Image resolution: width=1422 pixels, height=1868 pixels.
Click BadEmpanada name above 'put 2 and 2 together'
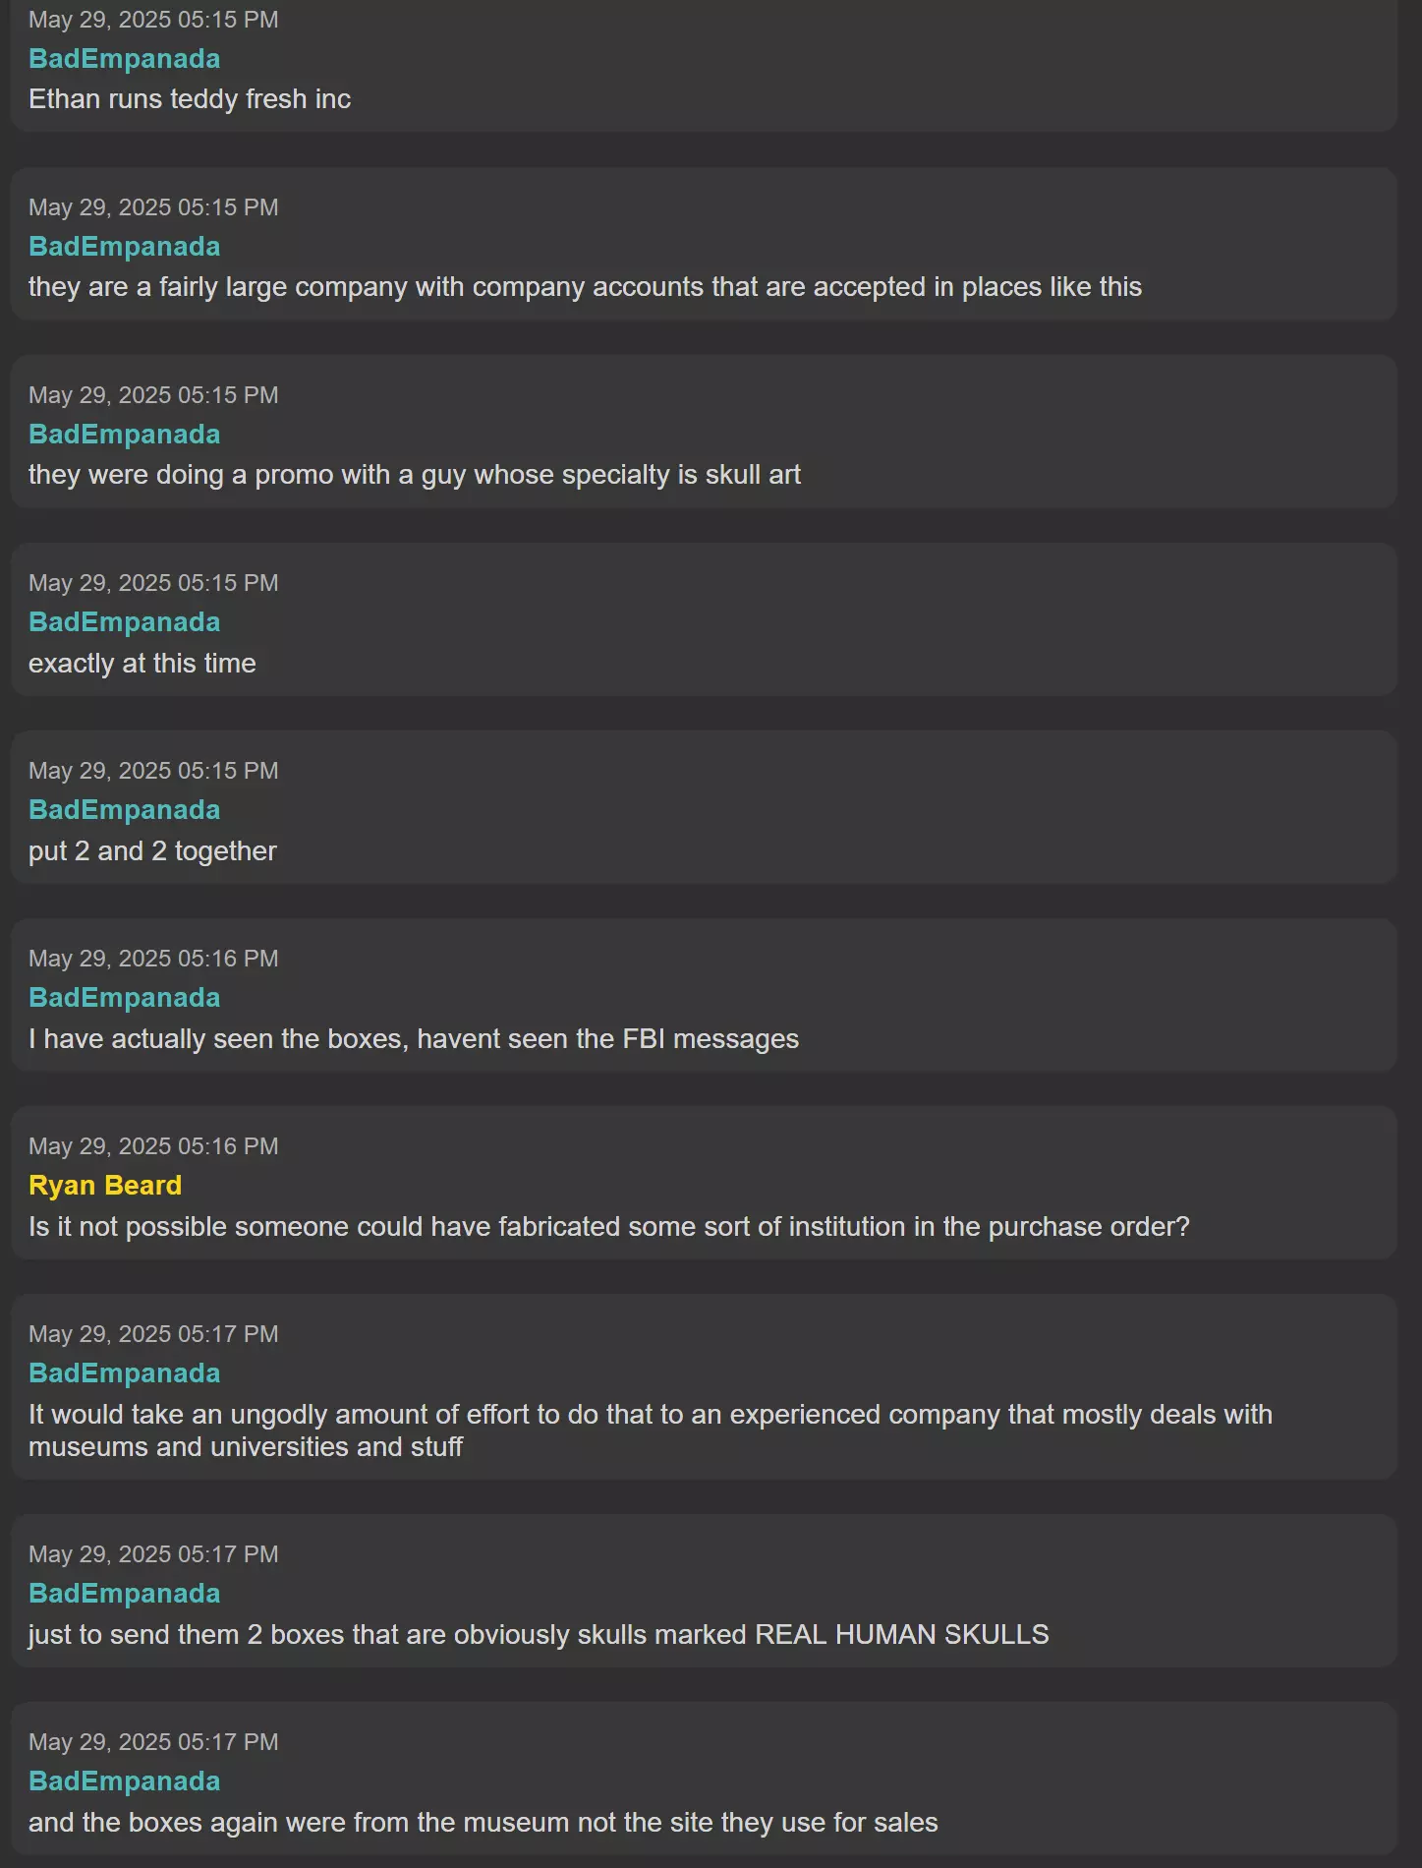pos(124,810)
